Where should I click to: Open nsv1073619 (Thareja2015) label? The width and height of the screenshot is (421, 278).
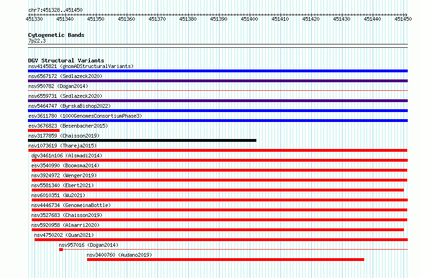[62, 146]
